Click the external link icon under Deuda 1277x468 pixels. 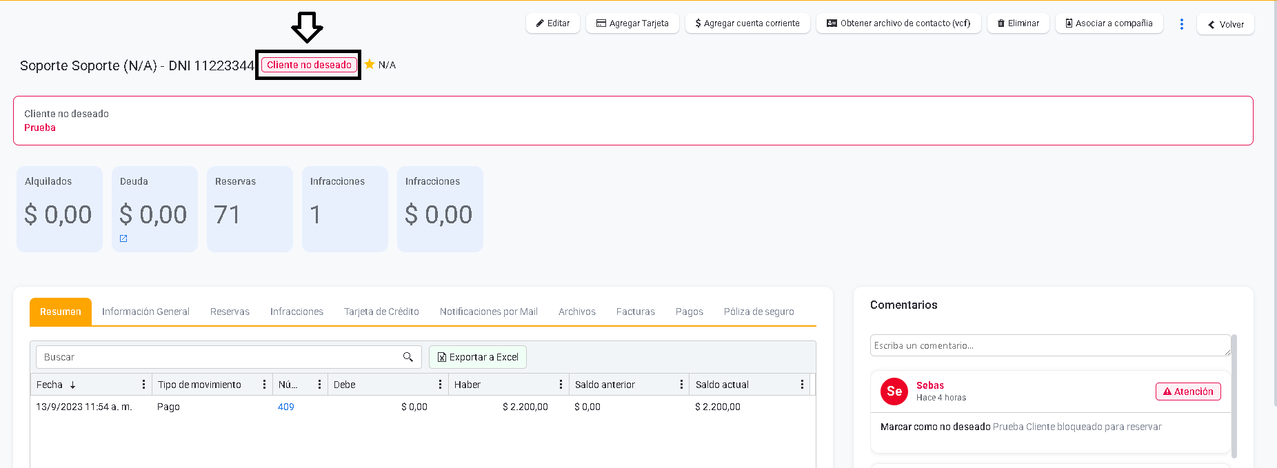[x=123, y=238]
